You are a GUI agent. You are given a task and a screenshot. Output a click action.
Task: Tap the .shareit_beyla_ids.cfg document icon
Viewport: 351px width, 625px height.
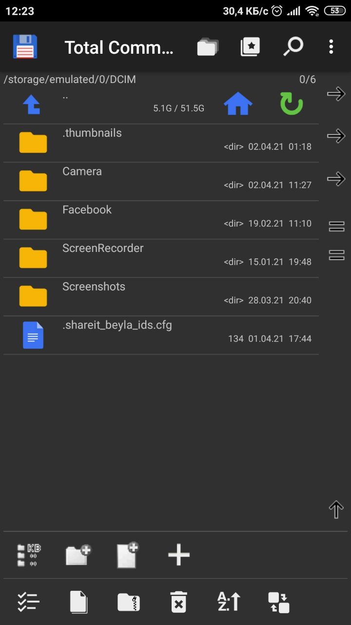click(x=33, y=335)
